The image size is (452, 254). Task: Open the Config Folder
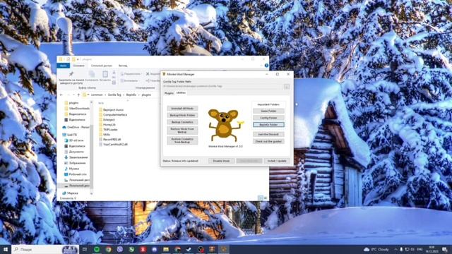point(268,118)
